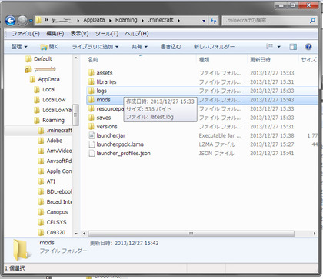Open the 共有 dropdown
The height and width of the screenshot is (279, 323).
(139, 47)
